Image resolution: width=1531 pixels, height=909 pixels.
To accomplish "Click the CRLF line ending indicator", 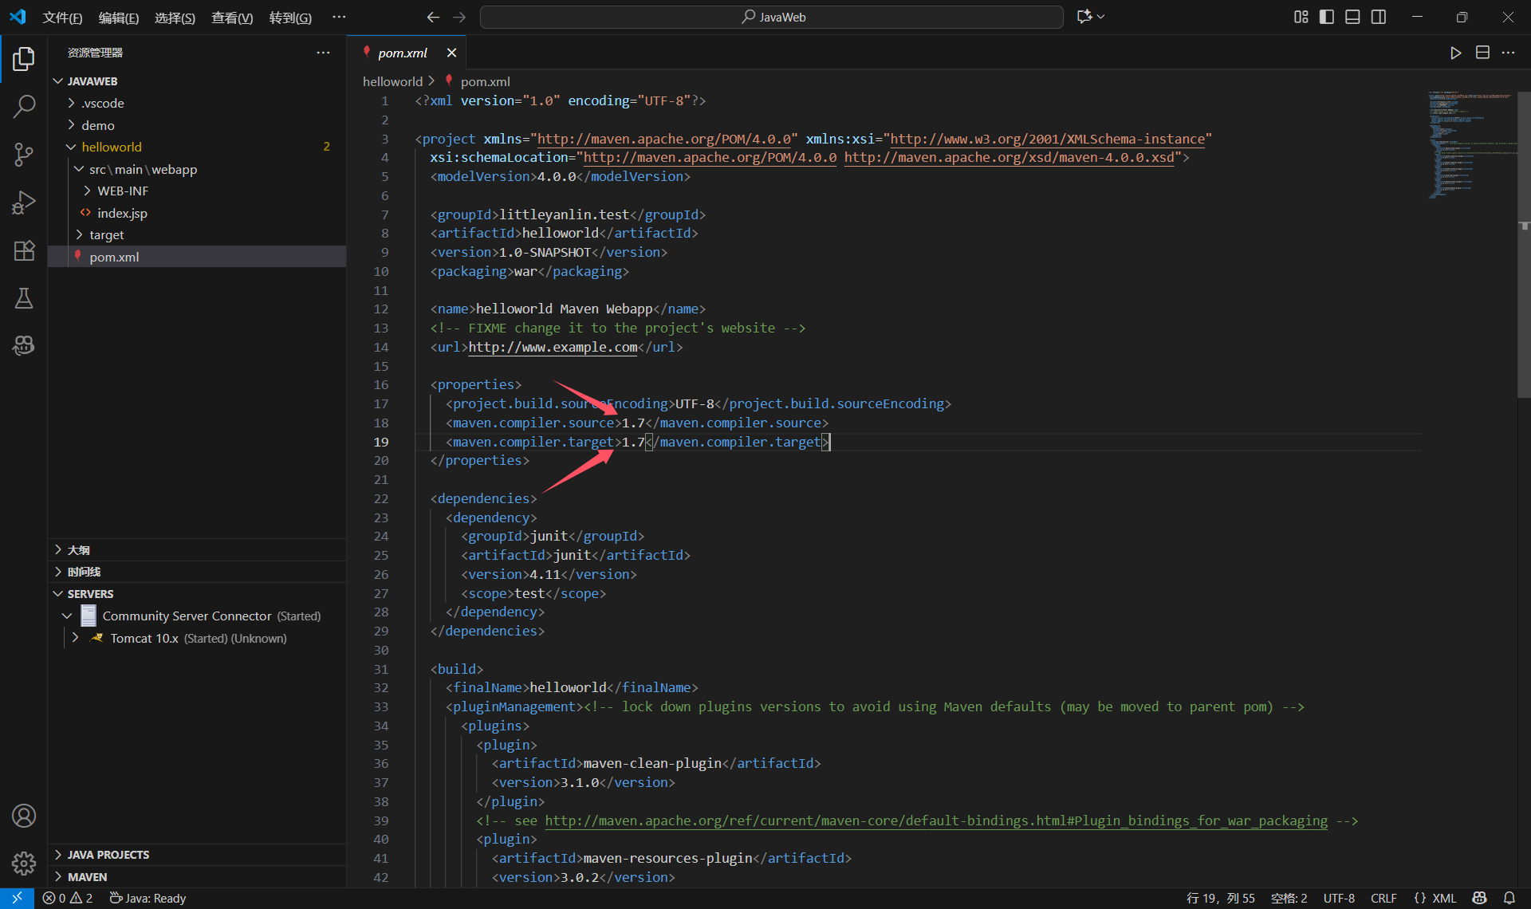I will click(1383, 898).
